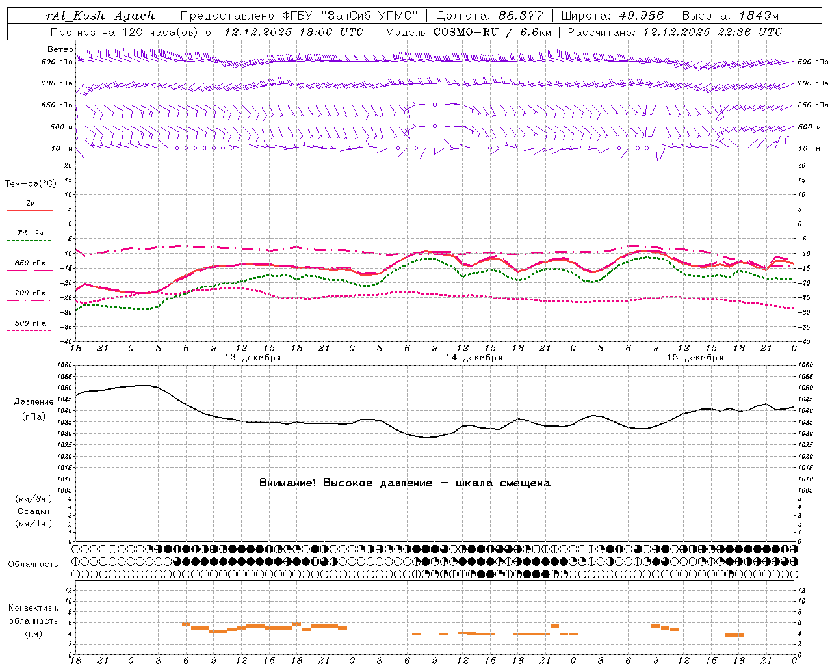
Task: Click the latitude value 49.986
Action: coord(640,16)
